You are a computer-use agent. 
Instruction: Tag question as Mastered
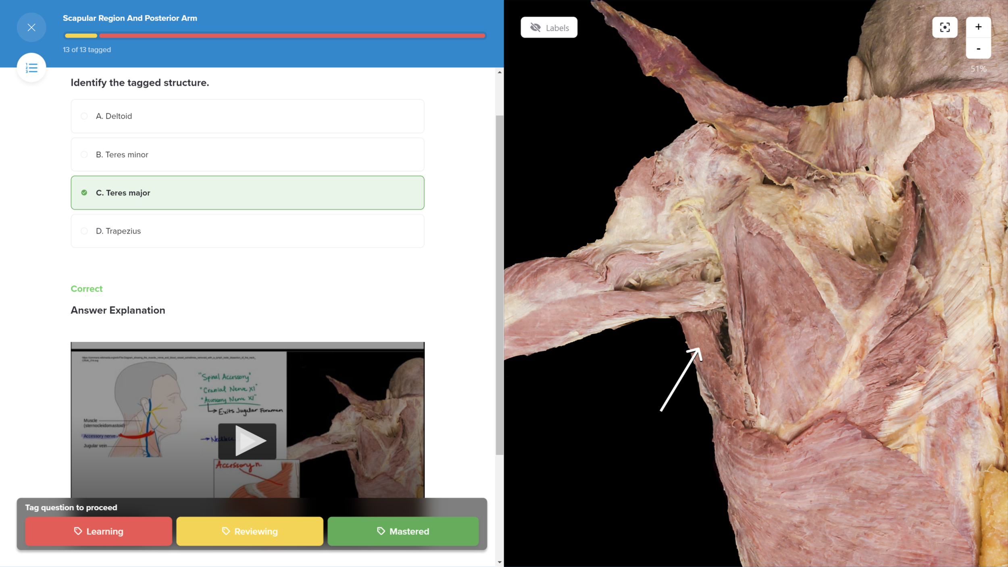[403, 531]
